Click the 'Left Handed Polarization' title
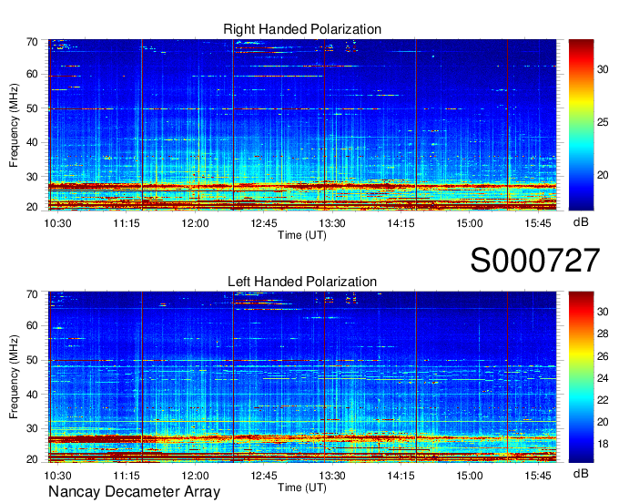Screen dimensions: 619x503 (x=302, y=282)
